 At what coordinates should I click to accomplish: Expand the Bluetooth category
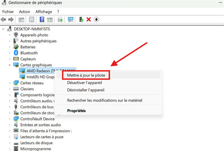click(10, 53)
